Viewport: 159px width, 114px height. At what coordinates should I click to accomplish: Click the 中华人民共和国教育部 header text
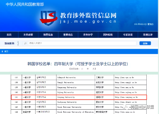tap(25, 4)
